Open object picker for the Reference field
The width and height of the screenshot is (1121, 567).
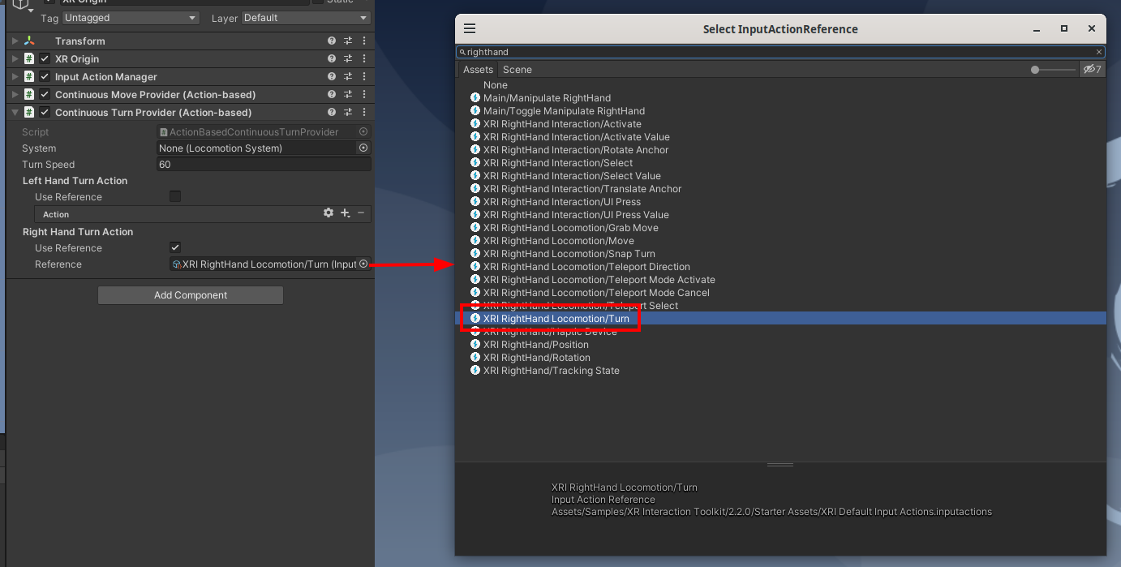coord(363,264)
